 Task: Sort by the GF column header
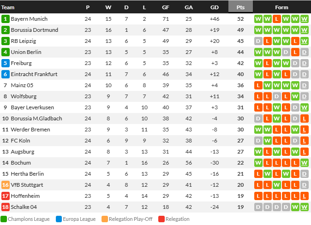click(x=166, y=7)
